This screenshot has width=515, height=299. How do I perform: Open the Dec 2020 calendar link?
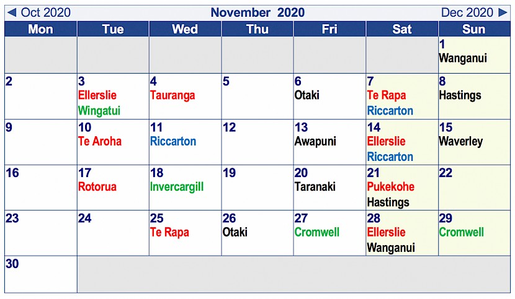[467, 12]
